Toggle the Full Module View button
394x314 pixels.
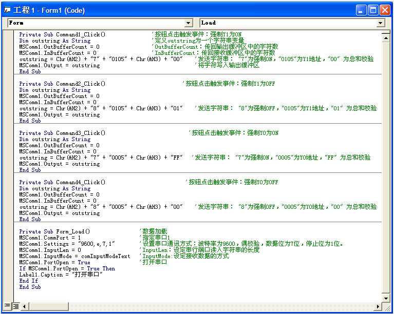15,306
